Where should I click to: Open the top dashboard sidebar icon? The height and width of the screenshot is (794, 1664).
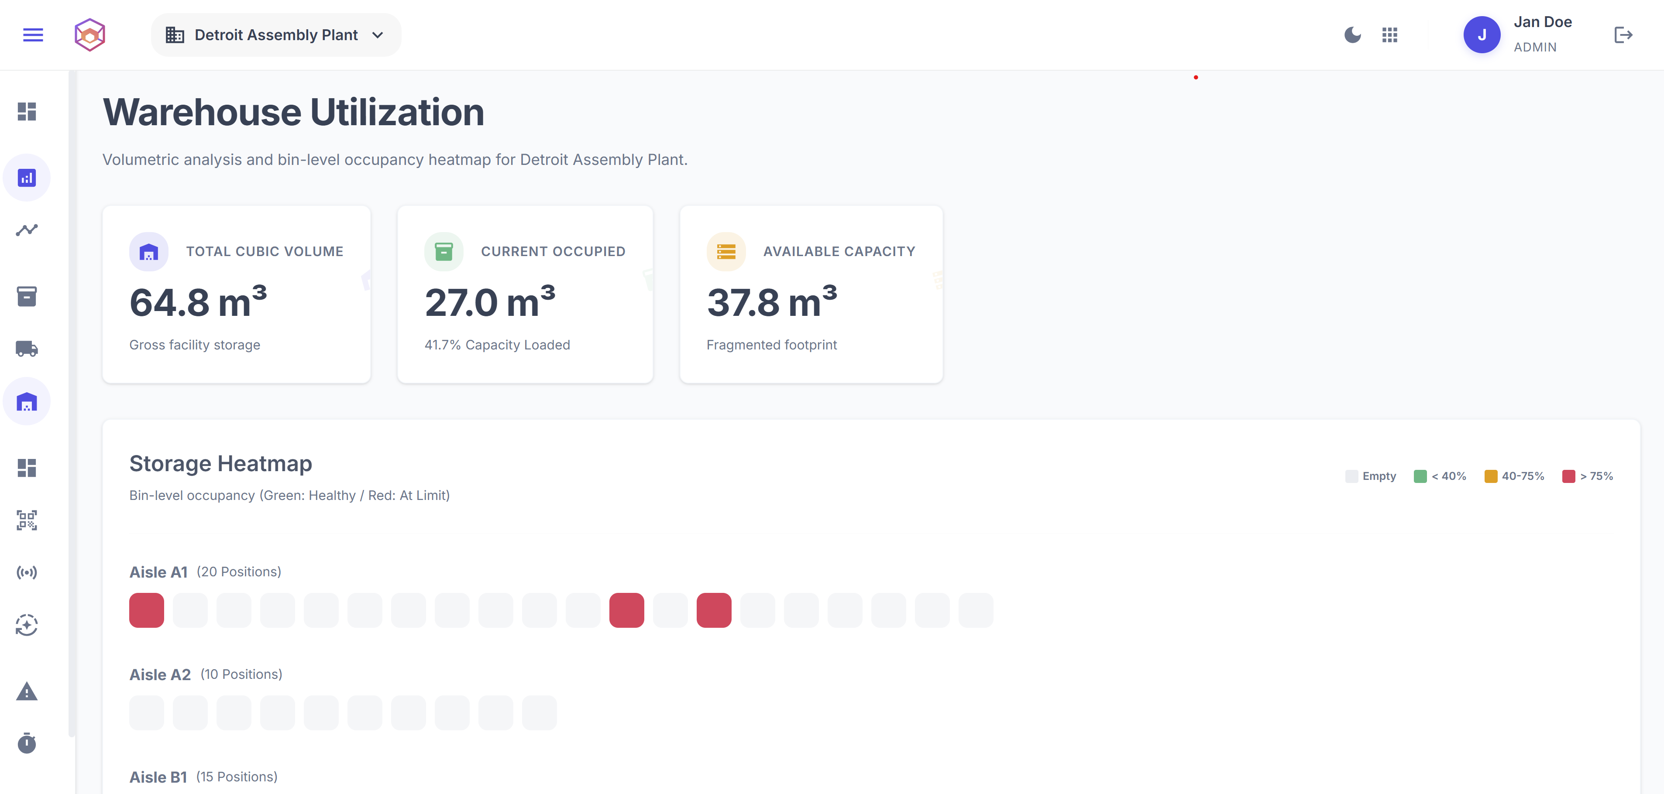(27, 112)
